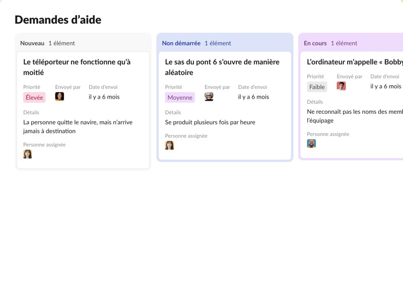Select the En cours column header
This screenshot has height=302, width=403.
click(x=315, y=43)
